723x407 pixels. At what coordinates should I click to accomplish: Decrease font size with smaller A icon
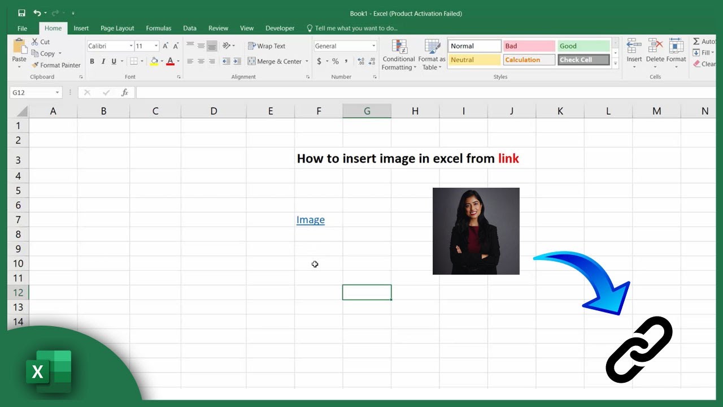tap(176, 46)
